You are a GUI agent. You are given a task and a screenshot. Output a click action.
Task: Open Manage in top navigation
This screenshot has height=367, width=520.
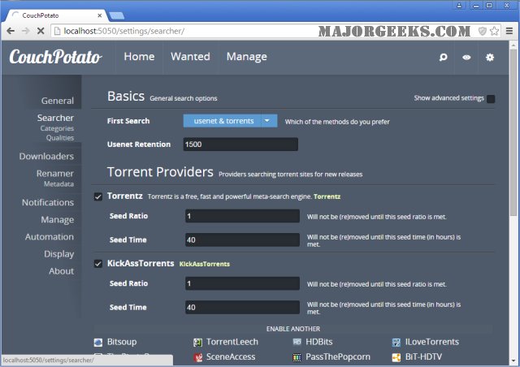tap(246, 57)
